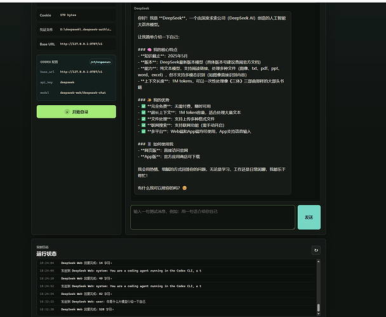Send the message with the 发送 button
Image resolution: width=386 pixels, height=317 pixels.
[309, 217]
